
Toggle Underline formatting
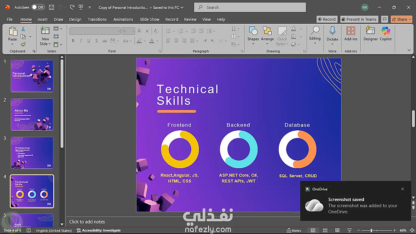click(x=89, y=41)
